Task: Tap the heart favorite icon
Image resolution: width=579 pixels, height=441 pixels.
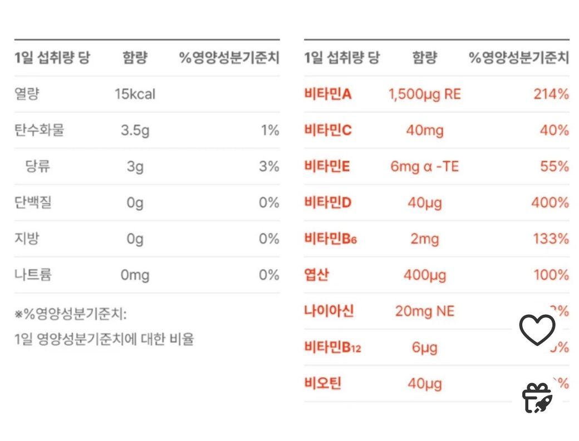Action: point(537,330)
